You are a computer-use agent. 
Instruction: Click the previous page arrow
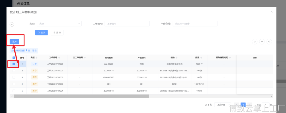[x=236, y=105]
